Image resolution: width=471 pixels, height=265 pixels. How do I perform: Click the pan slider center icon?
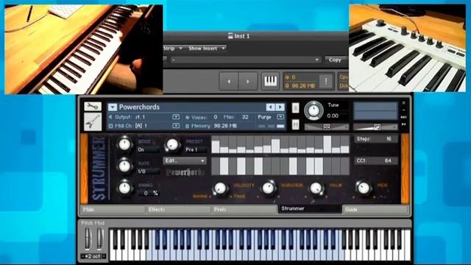coord(327,127)
